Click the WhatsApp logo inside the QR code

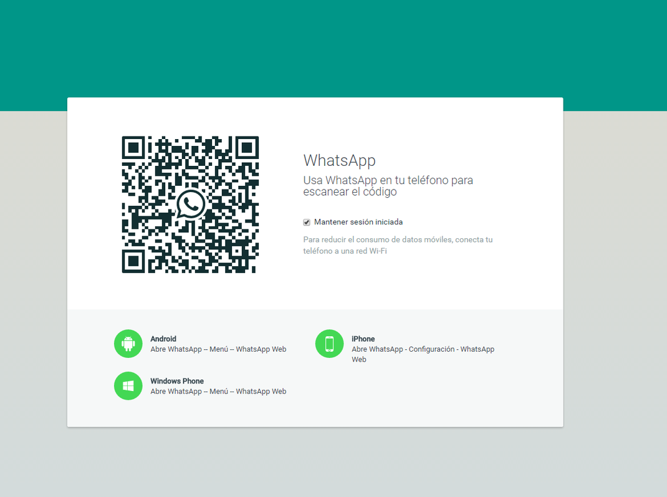[x=191, y=205]
